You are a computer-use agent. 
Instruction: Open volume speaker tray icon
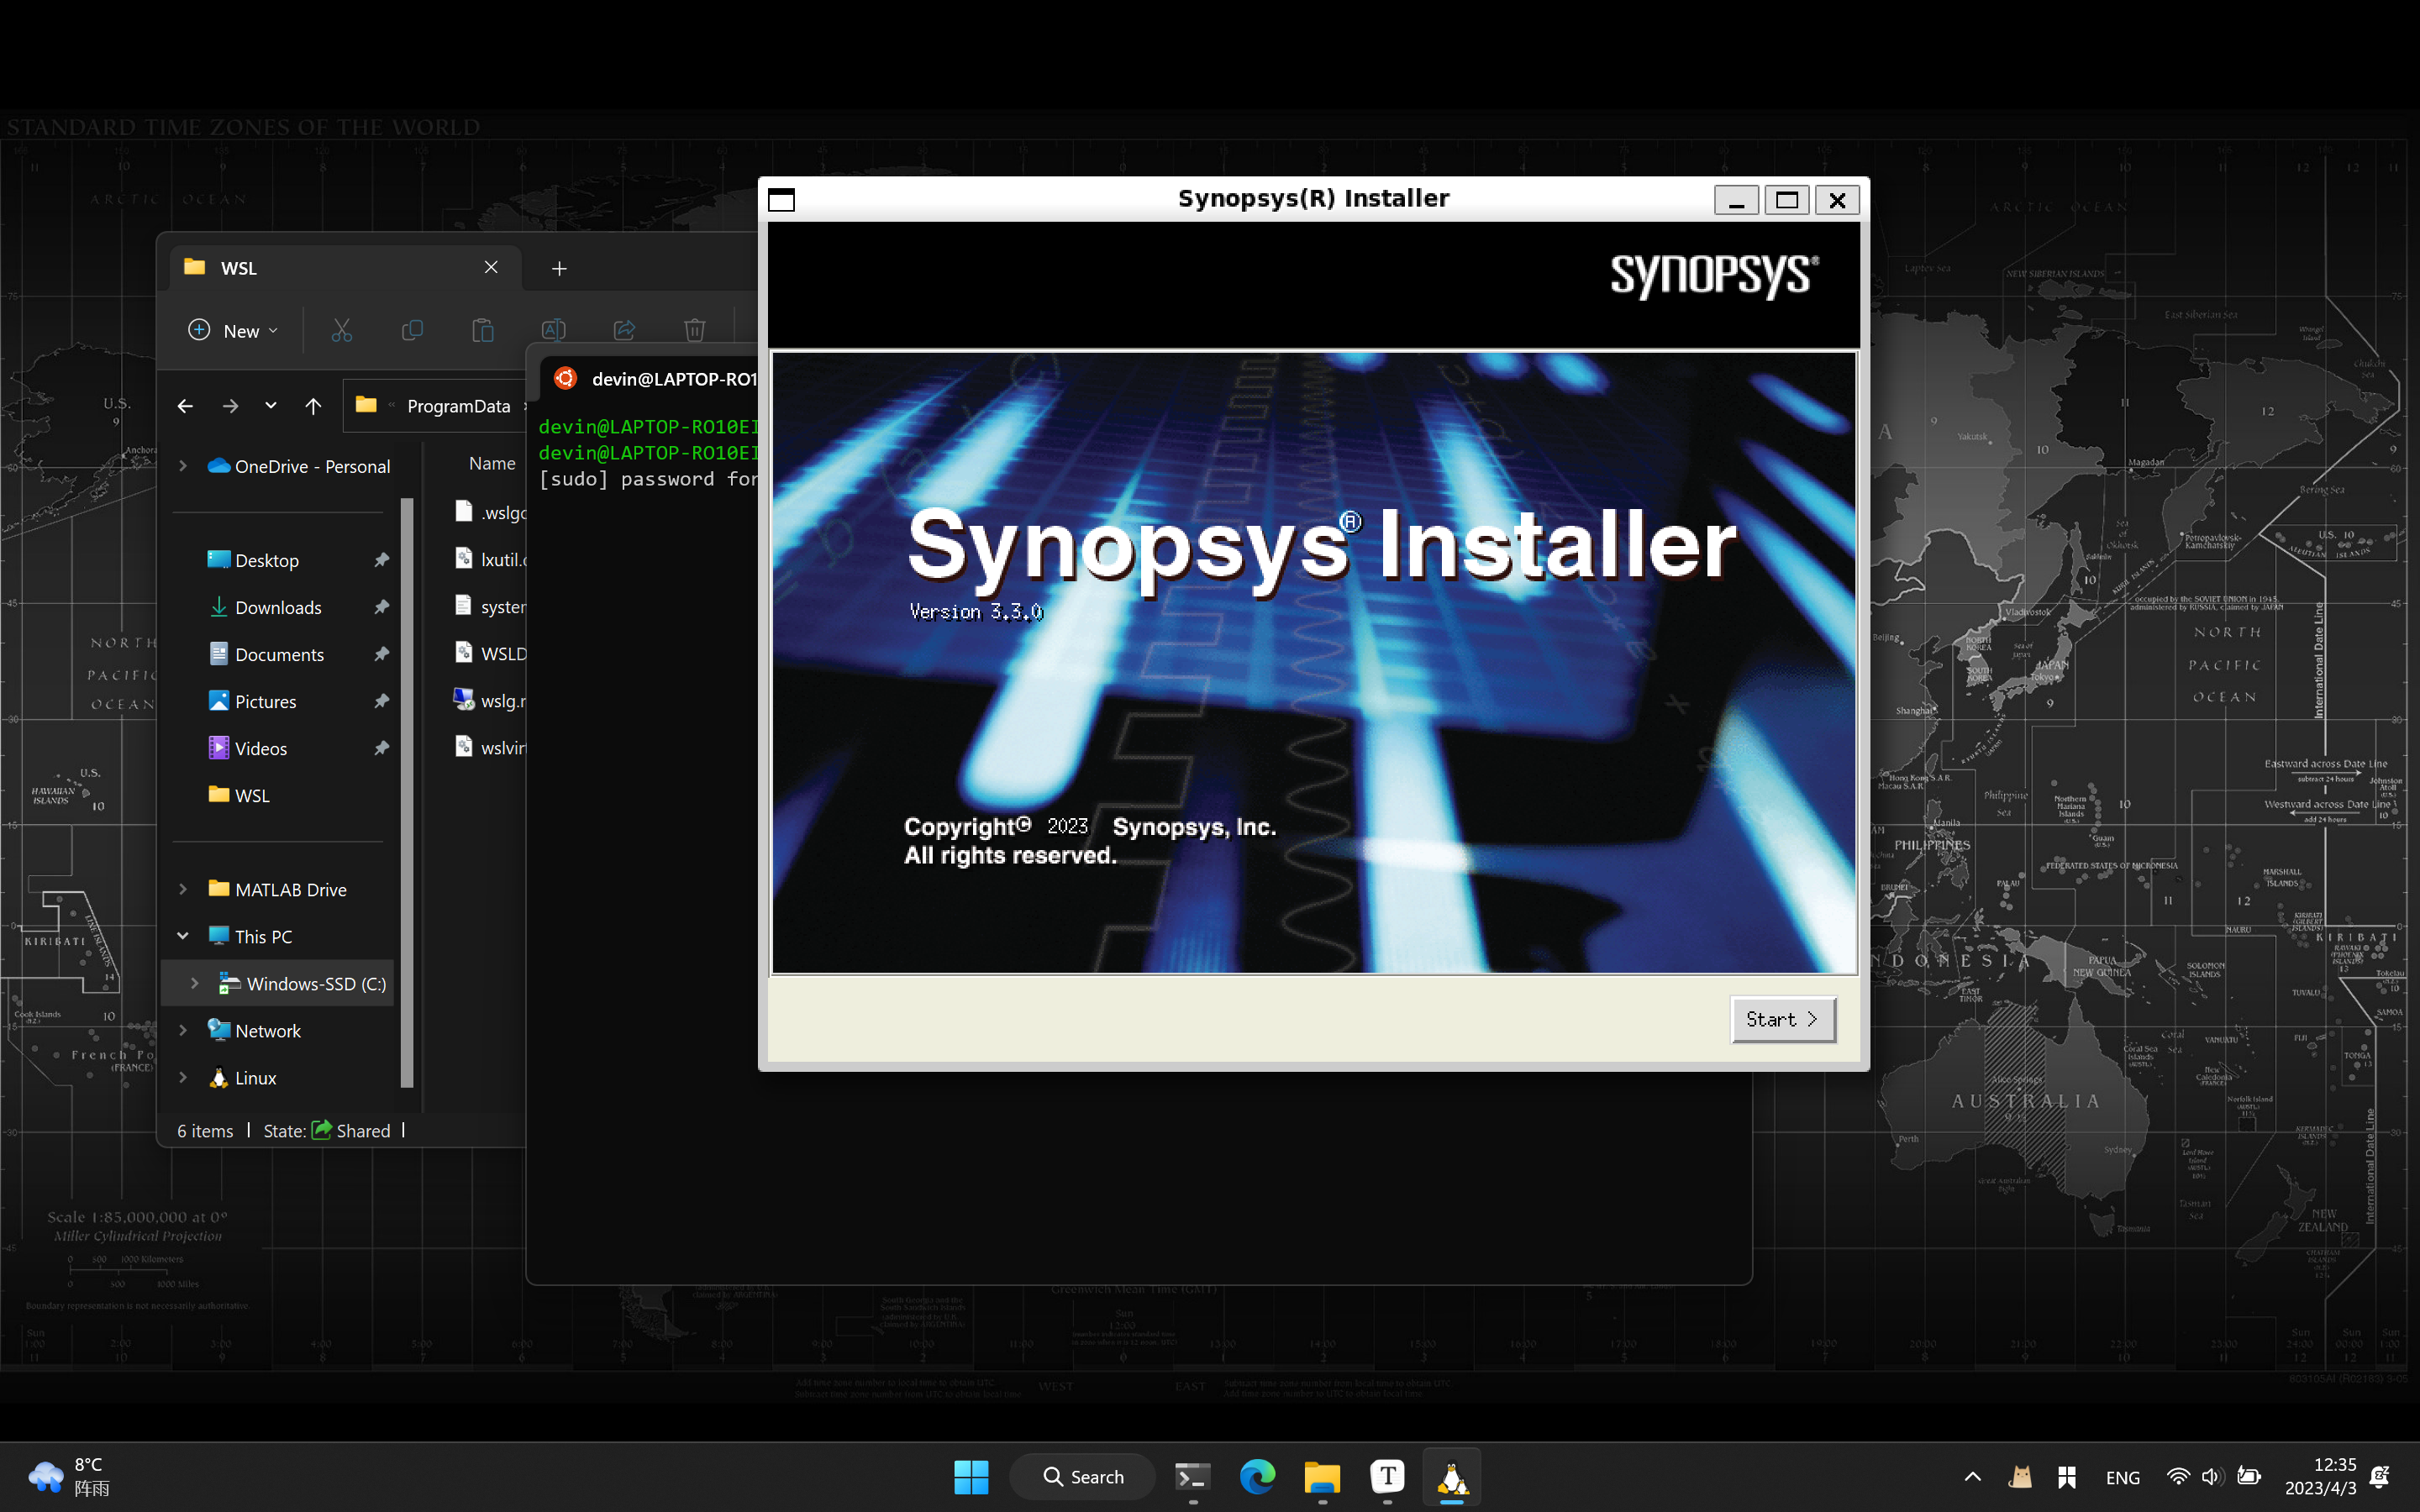click(2211, 1477)
